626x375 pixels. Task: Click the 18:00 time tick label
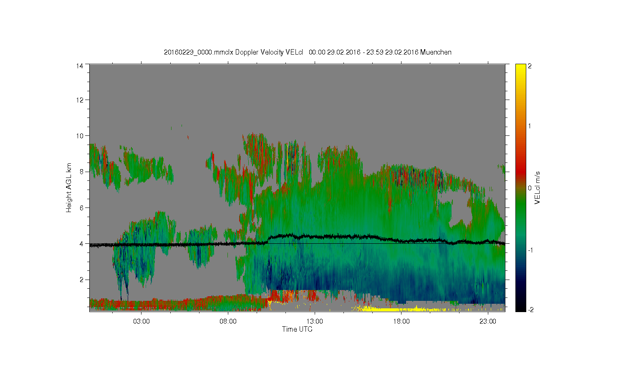(401, 322)
